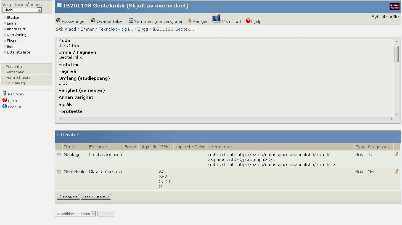Image resolution: width=402 pixels, height=225 pixels.
Task: Click the Rediger toolbar link
Action: click(x=200, y=21)
